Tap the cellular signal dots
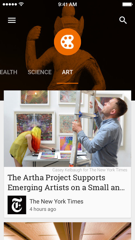Image resolution: width=135 pixels, height=240 pixels. pyautogui.click(x=10, y=4)
